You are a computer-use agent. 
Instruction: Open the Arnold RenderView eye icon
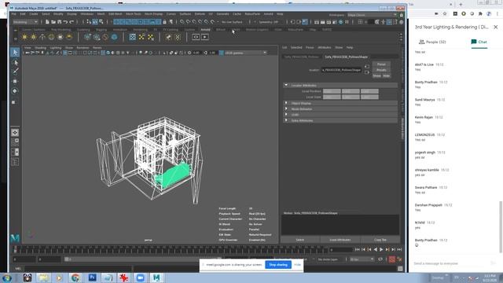[196, 37]
